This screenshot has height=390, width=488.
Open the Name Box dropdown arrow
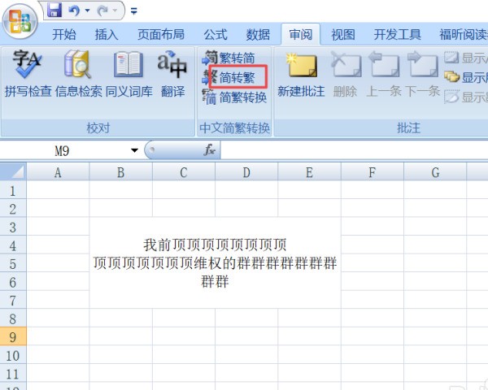[134, 150]
